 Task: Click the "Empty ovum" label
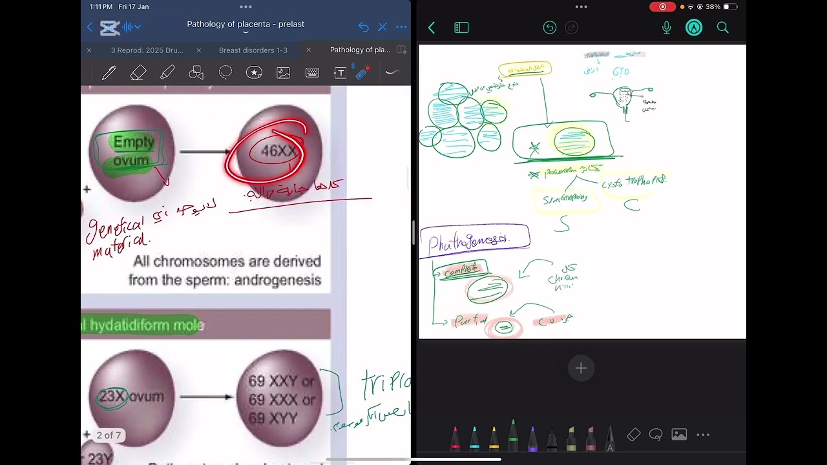pos(134,151)
